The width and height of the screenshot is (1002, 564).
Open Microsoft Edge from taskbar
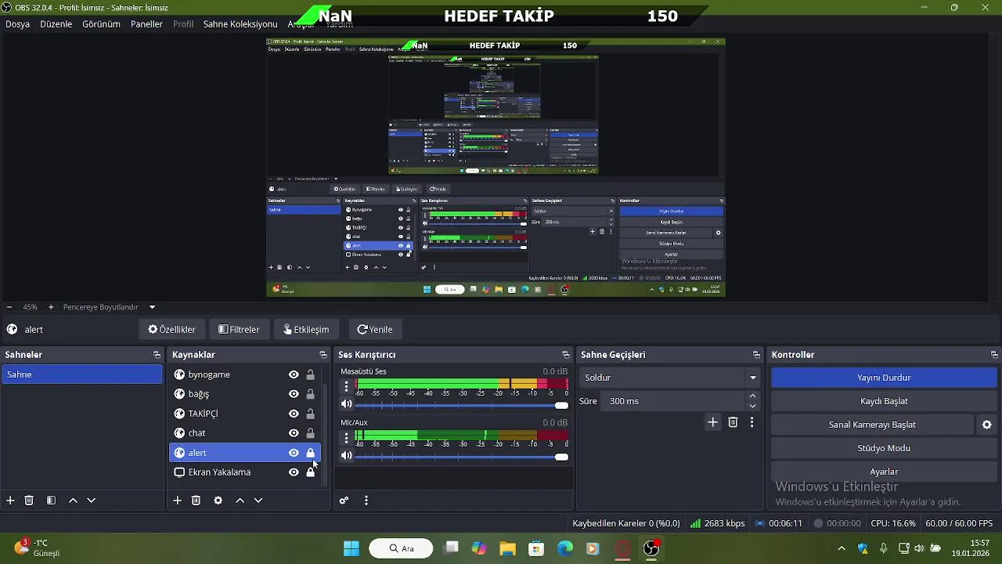click(x=564, y=548)
